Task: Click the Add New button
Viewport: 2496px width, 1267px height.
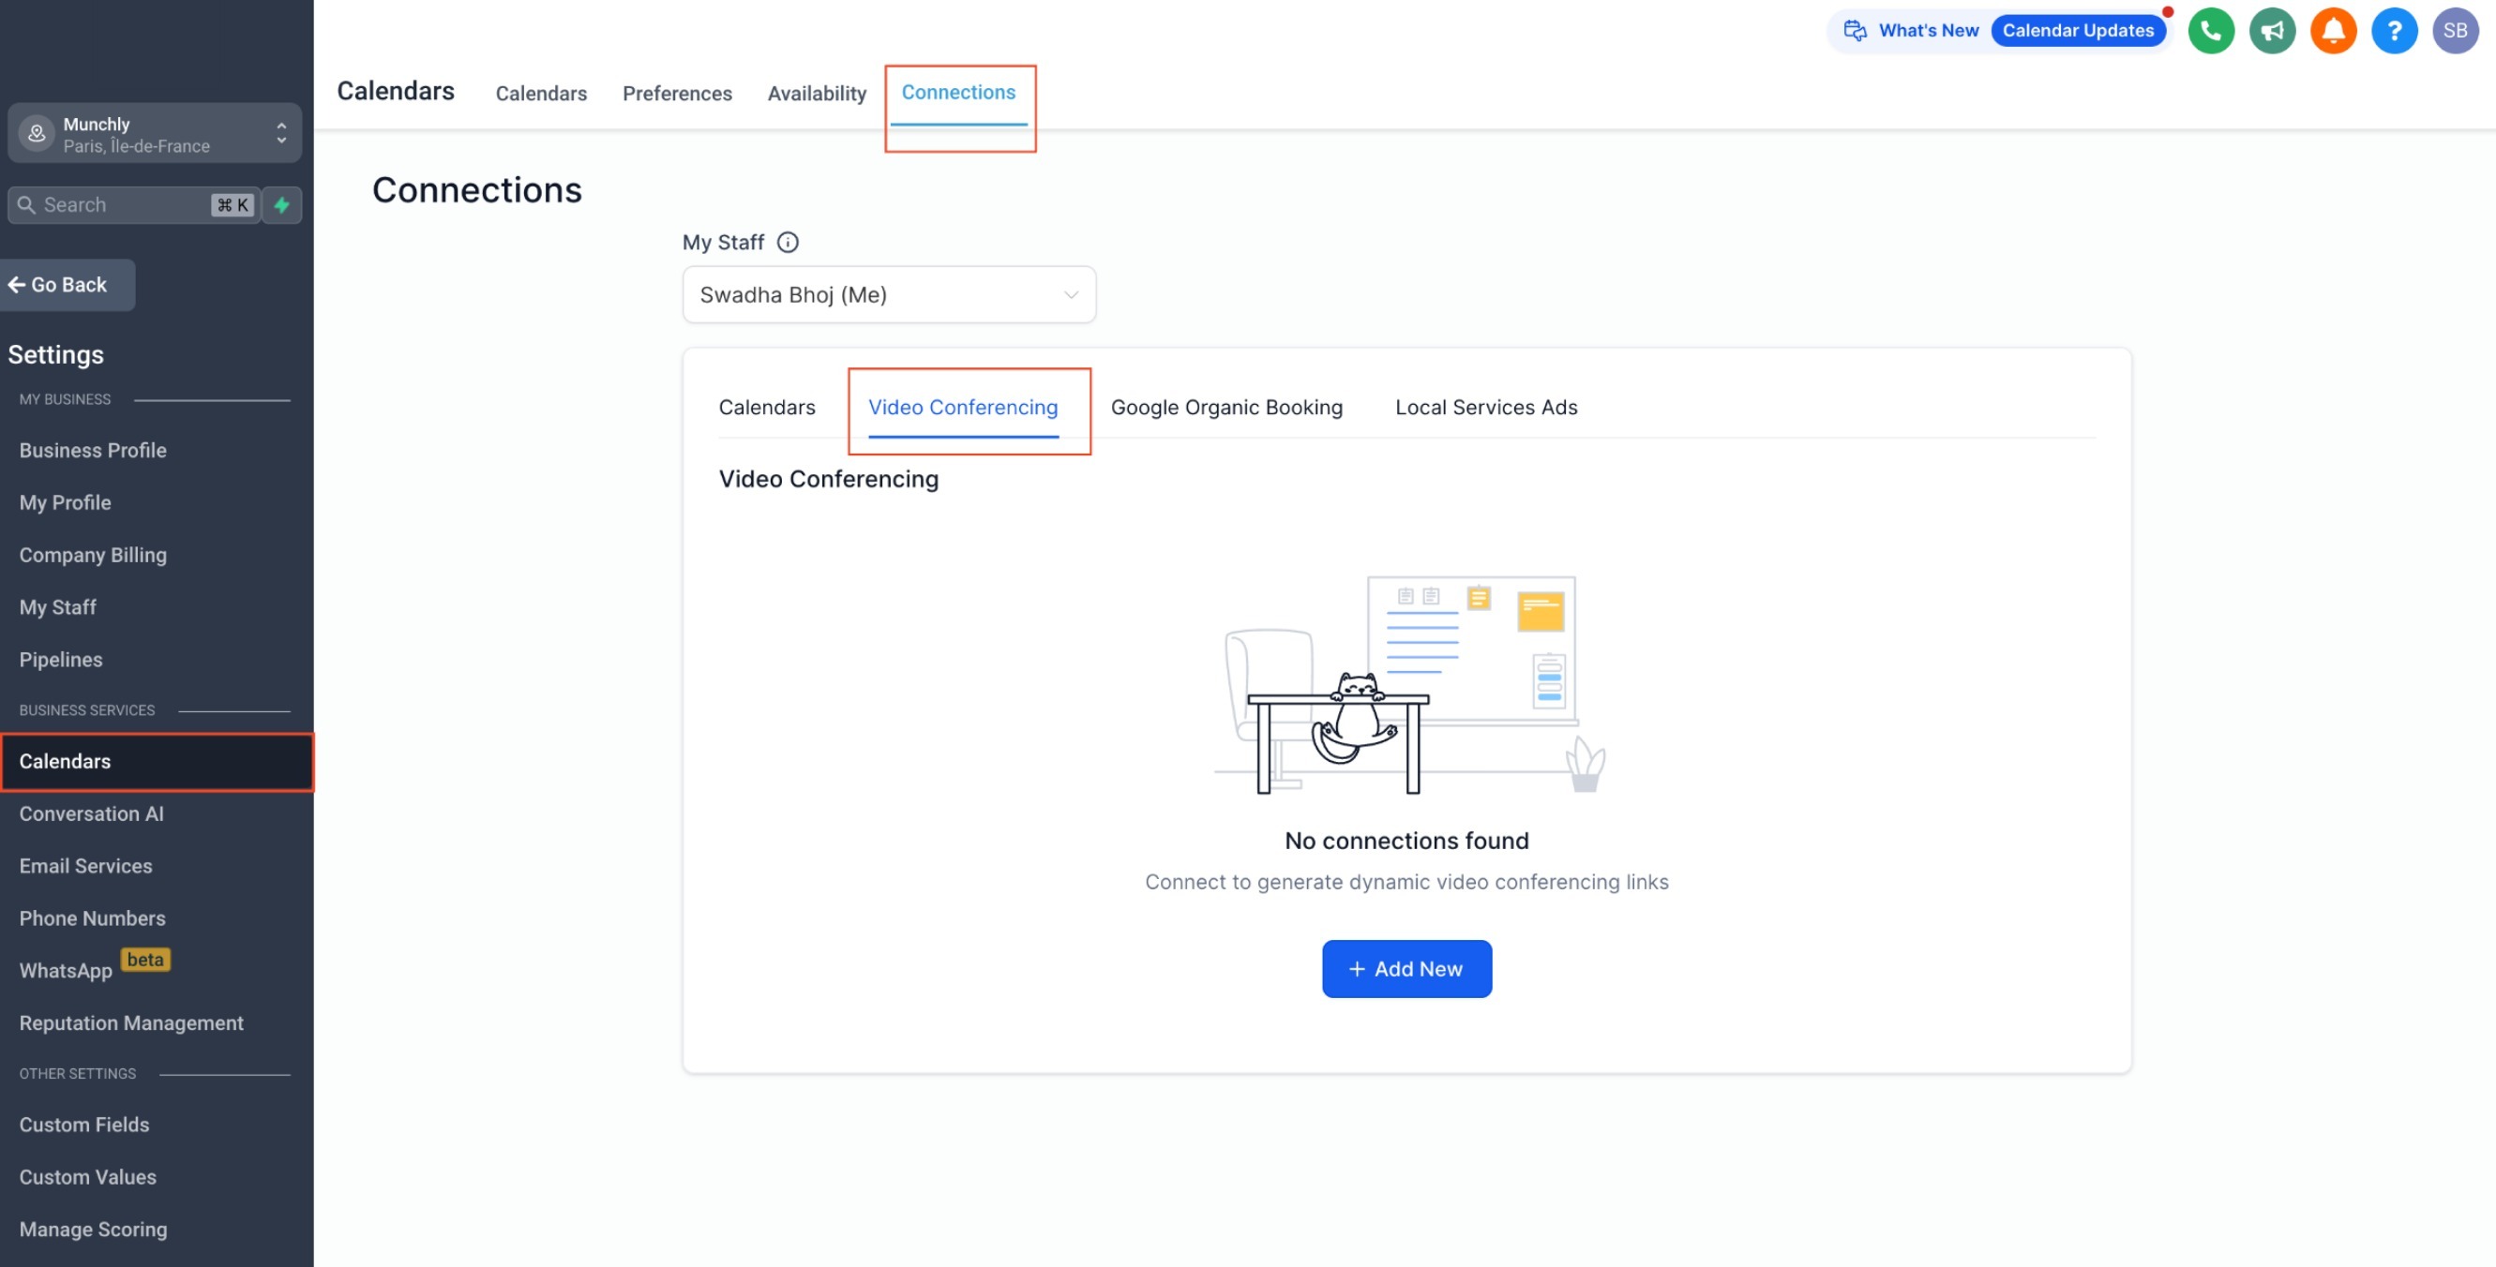Action: 1406,969
